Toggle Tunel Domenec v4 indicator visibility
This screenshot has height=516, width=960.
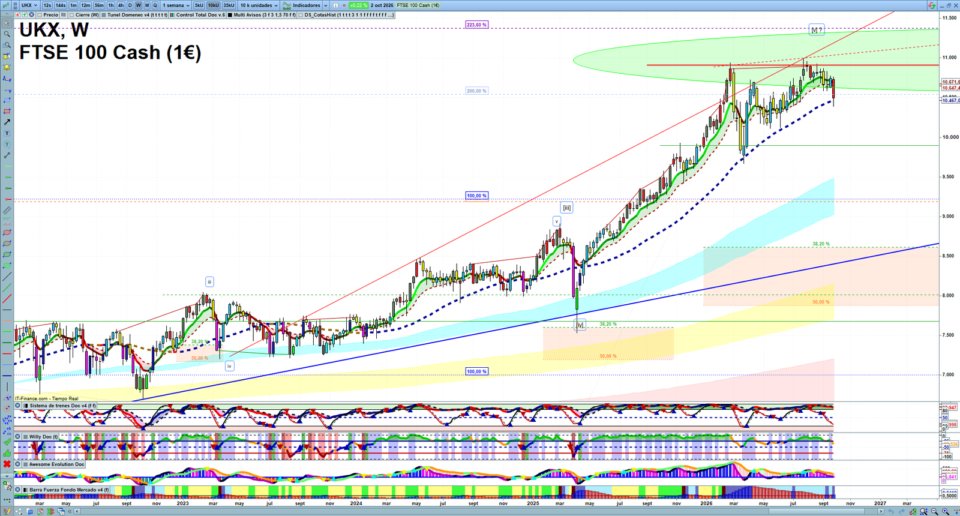(103, 14)
